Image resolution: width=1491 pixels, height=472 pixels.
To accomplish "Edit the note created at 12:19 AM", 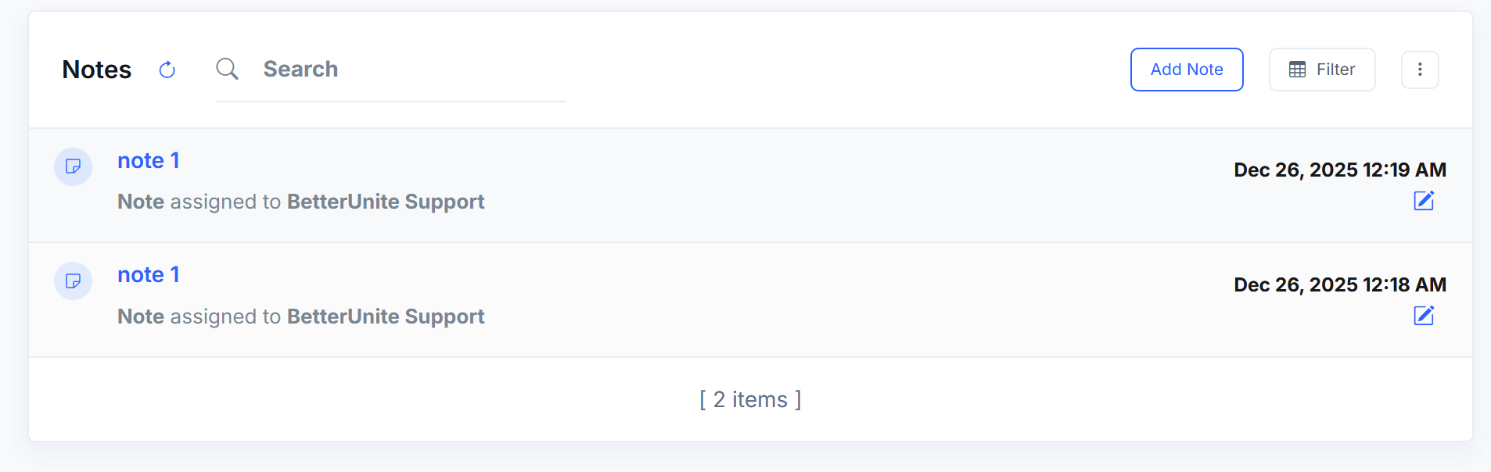I will pos(1423,201).
